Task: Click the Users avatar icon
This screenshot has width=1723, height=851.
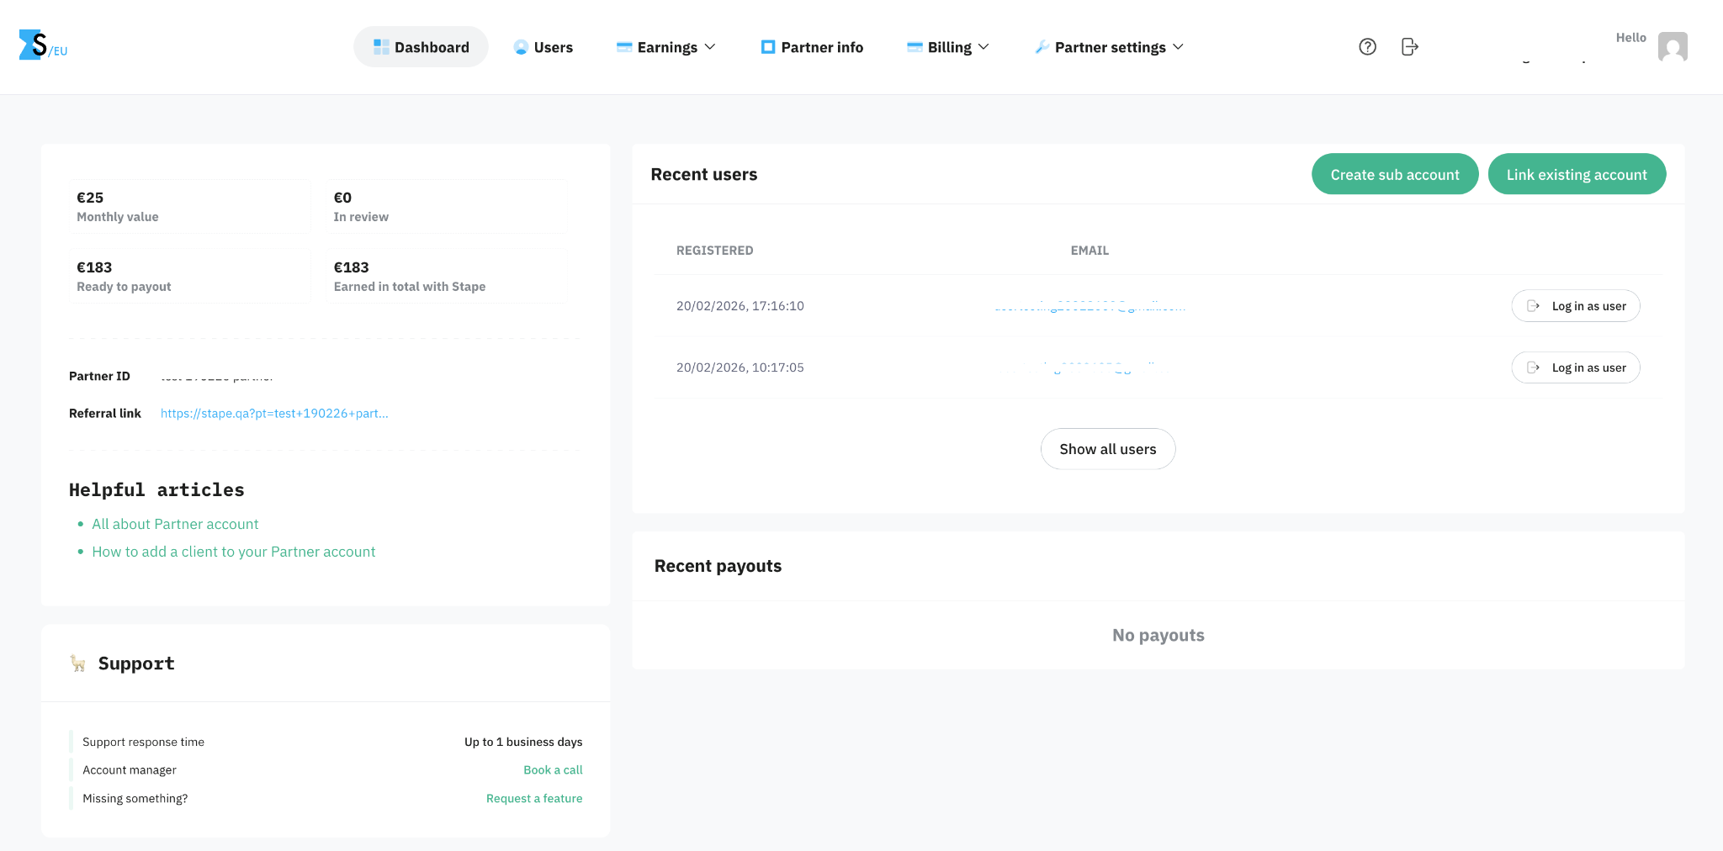Action: (x=521, y=47)
